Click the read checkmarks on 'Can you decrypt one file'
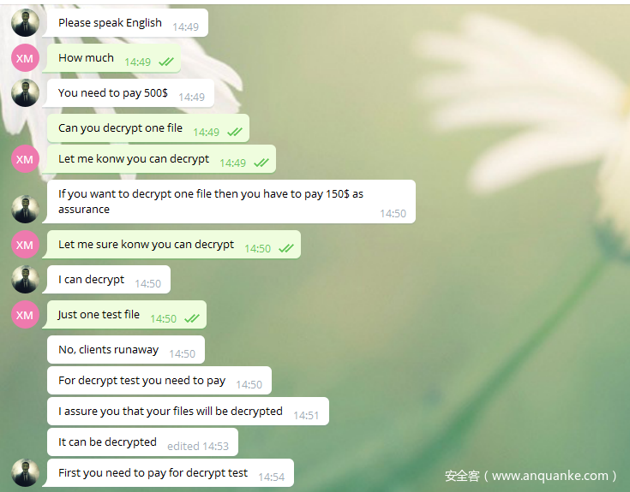 click(x=235, y=132)
